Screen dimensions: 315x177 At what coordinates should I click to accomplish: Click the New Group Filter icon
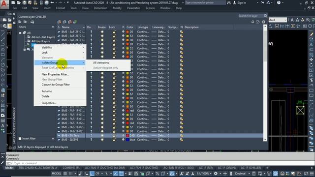[25, 22]
